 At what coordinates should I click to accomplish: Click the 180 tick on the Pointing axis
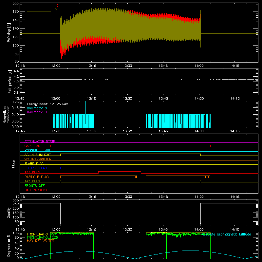point(16,11)
